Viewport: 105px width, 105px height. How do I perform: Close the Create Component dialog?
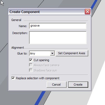[87, 11]
